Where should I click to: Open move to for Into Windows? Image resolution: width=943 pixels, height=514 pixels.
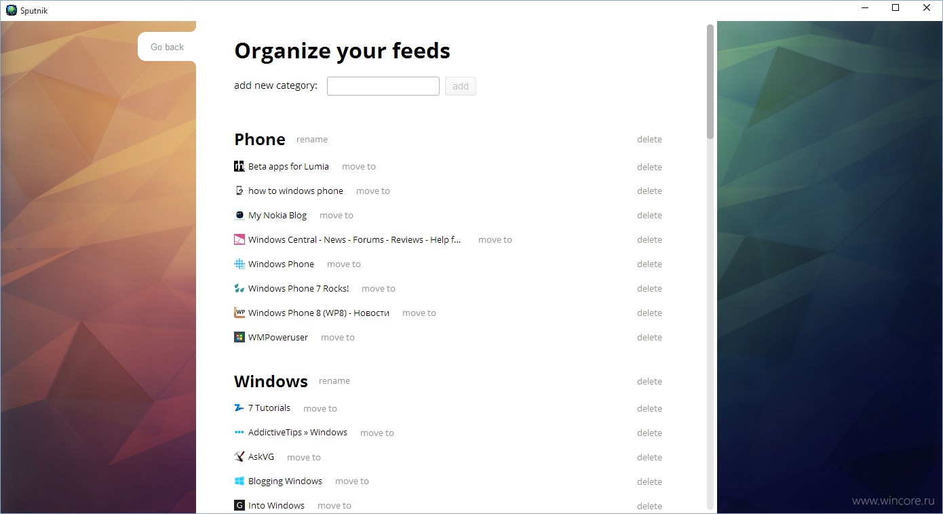pos(334,506)
